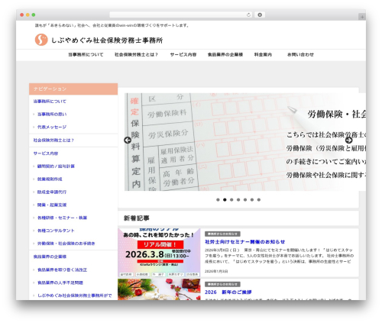The width and height of the screenshot is (382, 323).
Task: Click seminar article date 2026年1月3日
Action: (216, 271)
